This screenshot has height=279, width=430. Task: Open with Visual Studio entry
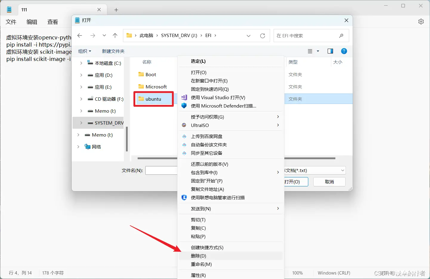(x=231, y=98)
